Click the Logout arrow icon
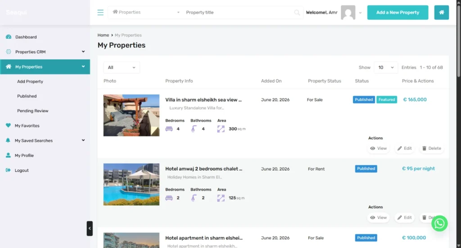The image size is (461, 248). click(8, 170)
